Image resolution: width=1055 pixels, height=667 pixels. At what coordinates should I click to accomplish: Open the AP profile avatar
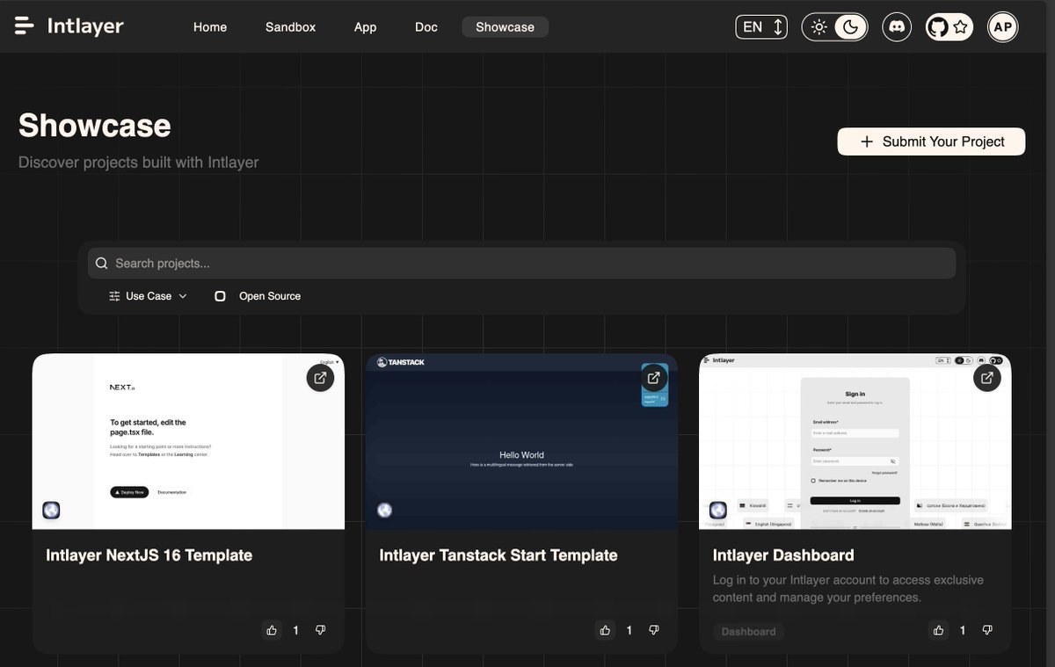1002,27
